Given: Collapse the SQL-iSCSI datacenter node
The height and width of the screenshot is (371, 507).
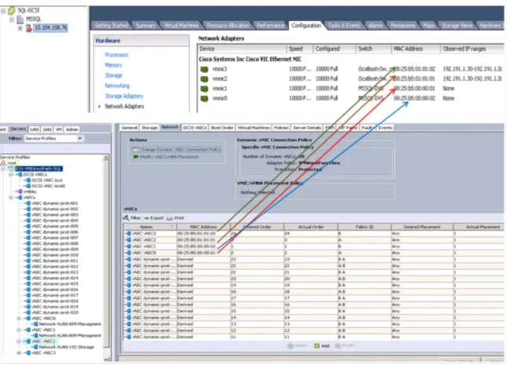Looking at the screenshot, I should [x=3, y=11].
